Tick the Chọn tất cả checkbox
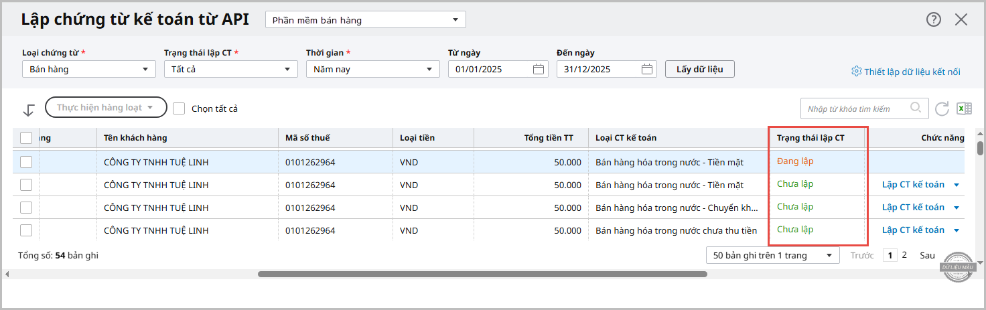Image resolution: width=986 pixels, height=310 pixels. click(179, 108)
